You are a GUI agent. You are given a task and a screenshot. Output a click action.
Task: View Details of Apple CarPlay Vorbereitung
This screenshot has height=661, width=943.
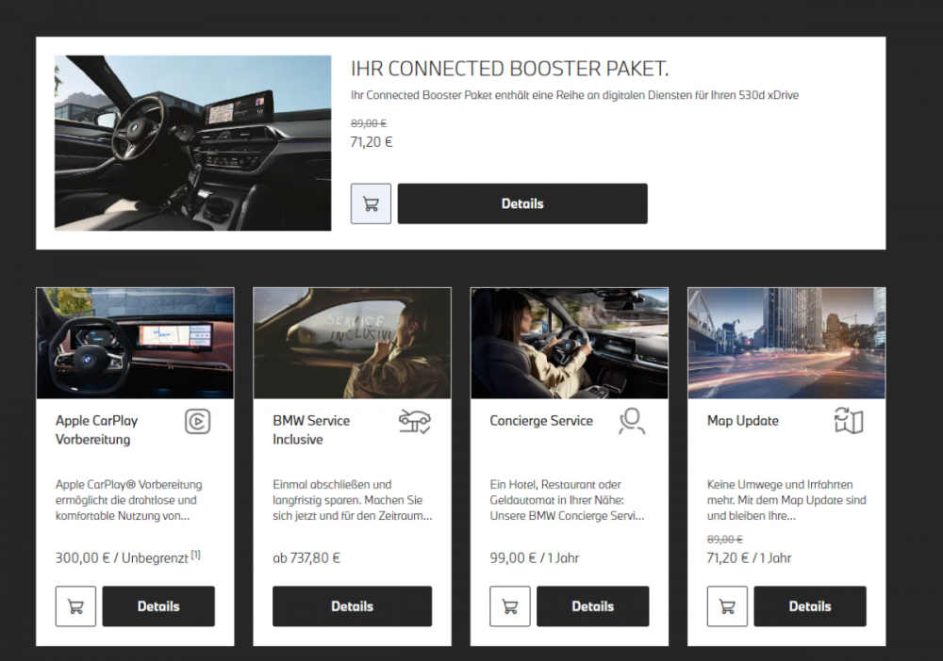coord(158,606)
